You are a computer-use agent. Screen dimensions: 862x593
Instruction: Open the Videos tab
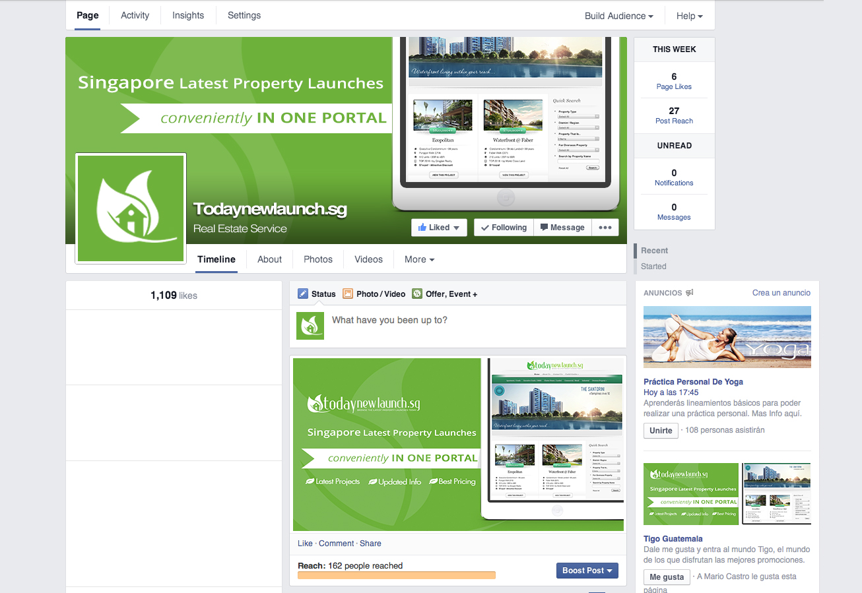click(368, 259)
